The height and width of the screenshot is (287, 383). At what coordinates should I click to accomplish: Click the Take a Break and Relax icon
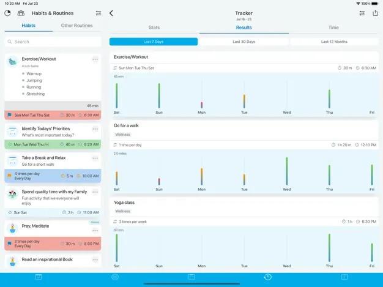[x=12, y=161]
